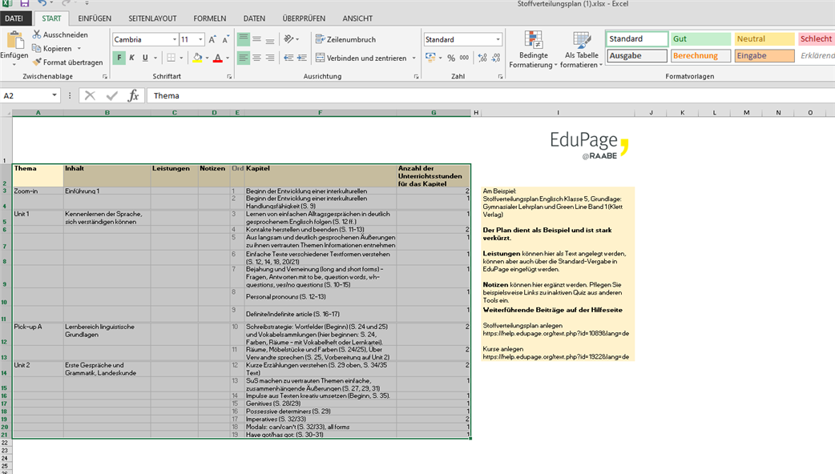This screenshot has height=474, width=835.
Task: Toggle bold F button
Action: (119, 58)
